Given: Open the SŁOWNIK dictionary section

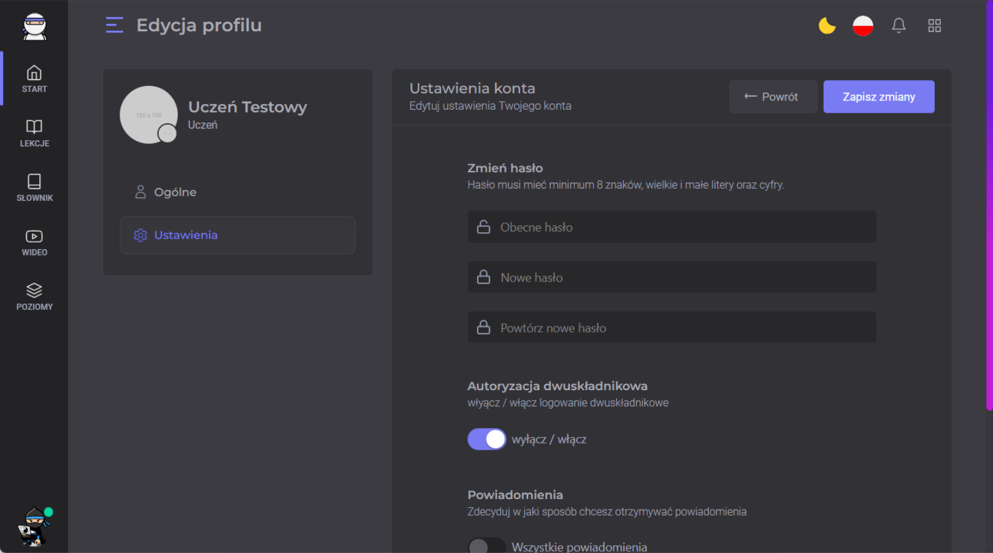Looking at the screenshot, I should pyautogui.click(x=34, y=187).
